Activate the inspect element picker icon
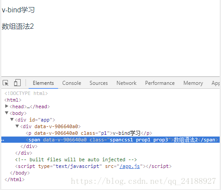This screenshot has width=221, height=190. tap(6, 83)
